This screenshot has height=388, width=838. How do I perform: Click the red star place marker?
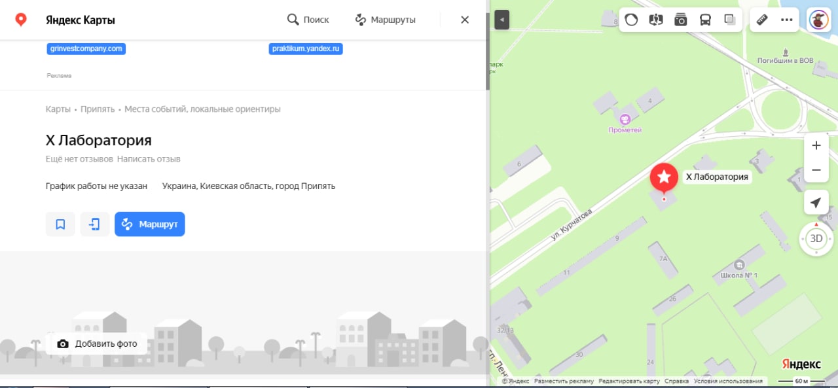tap(664, 177)
